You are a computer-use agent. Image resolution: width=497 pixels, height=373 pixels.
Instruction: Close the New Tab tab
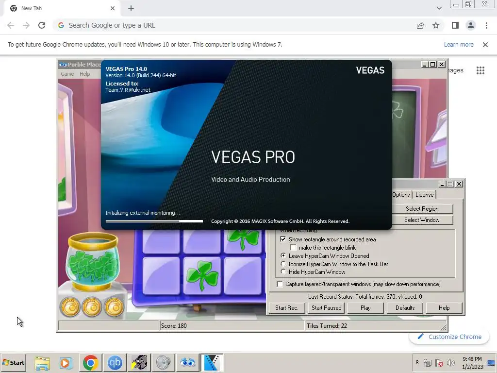pyautogui.click(x=113, y=8)
